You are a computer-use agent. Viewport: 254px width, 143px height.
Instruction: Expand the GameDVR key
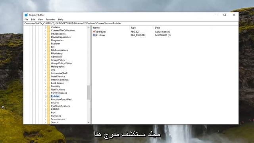tap(45, 57)
